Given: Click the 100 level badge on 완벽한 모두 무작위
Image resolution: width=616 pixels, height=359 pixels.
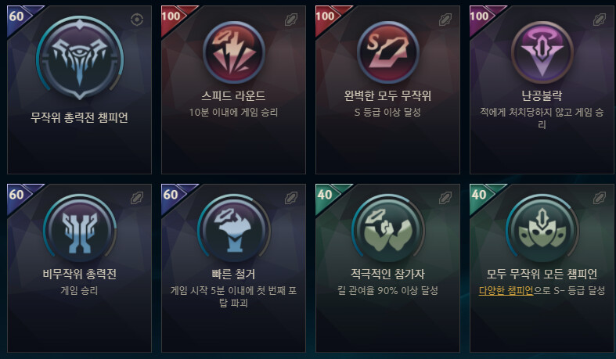Looking at the screenshot, I should click(326, 16).
